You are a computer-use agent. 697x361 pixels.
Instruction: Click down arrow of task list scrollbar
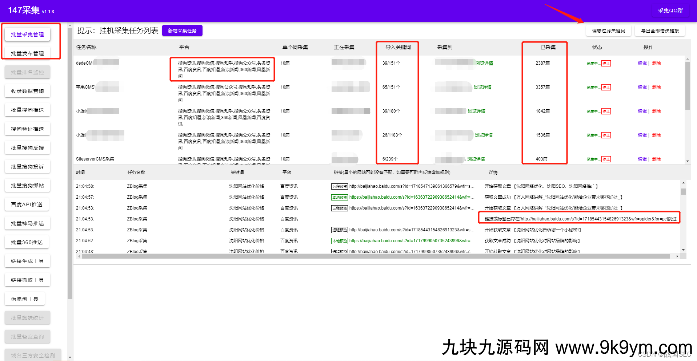point(688,161)
